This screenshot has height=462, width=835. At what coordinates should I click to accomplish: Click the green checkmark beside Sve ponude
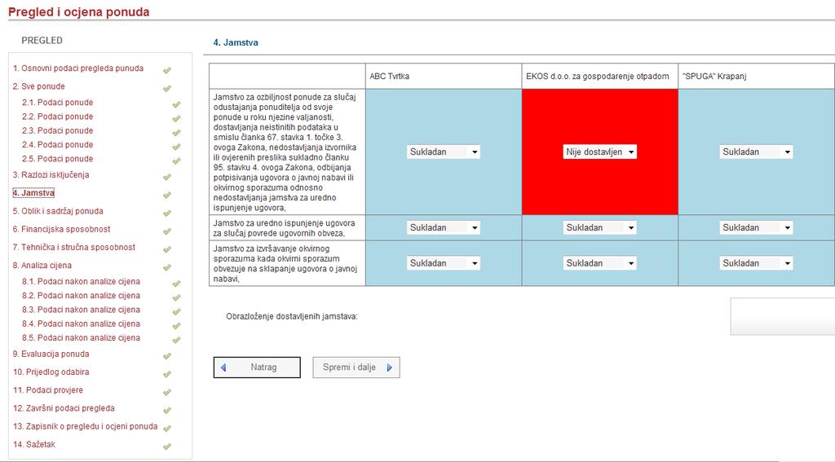coord(167,88)
